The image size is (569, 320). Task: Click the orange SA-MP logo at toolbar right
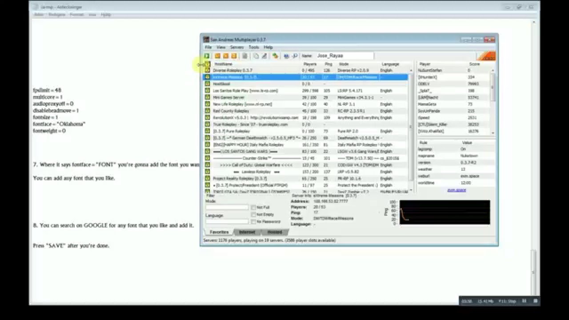tap(485, 56)
